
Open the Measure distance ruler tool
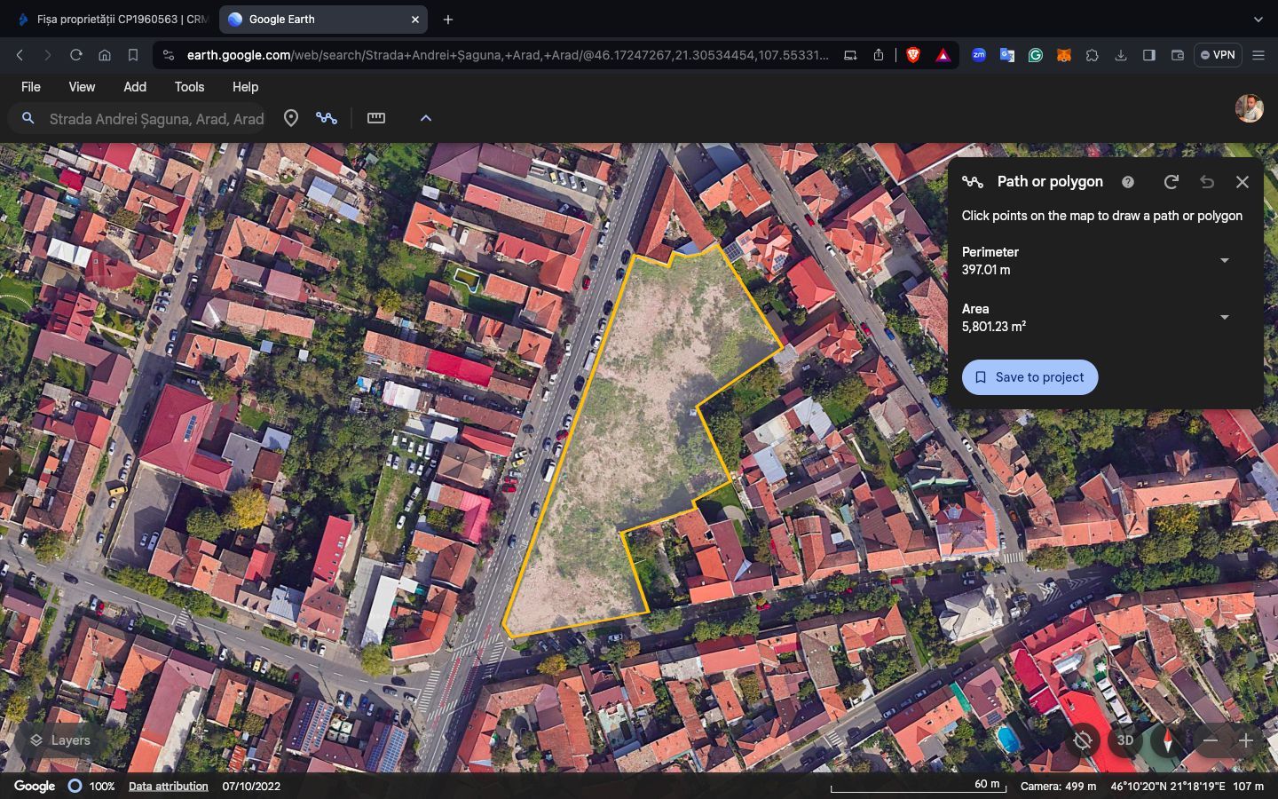pos(376,118)
